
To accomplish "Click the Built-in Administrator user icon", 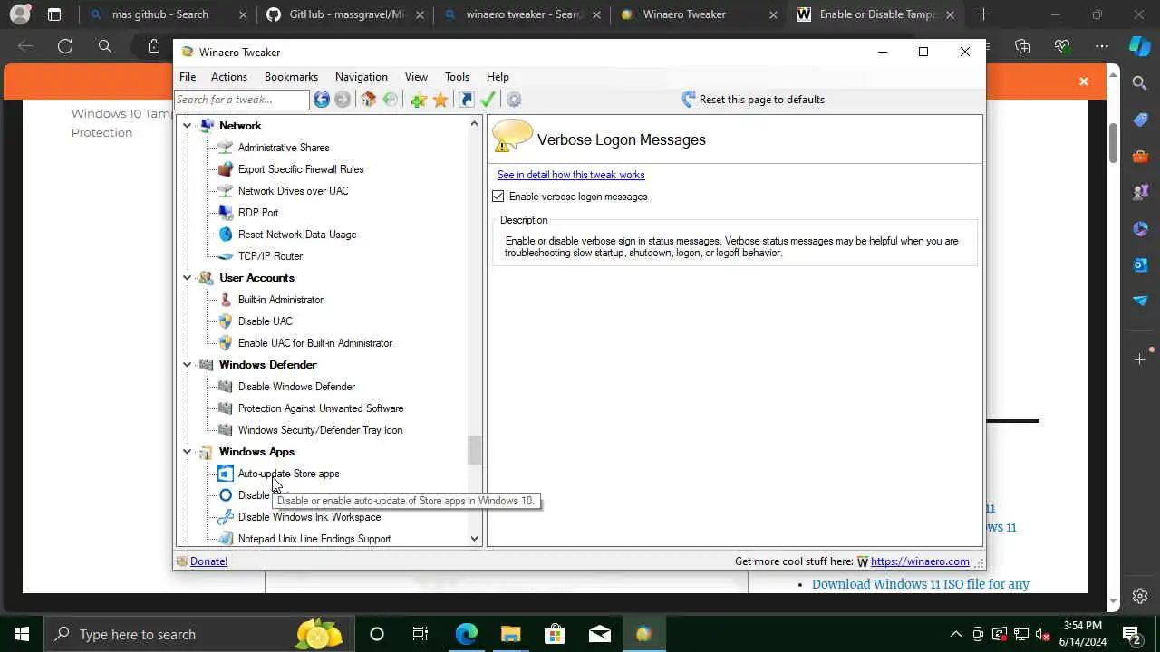I will (x=226, y=300).
